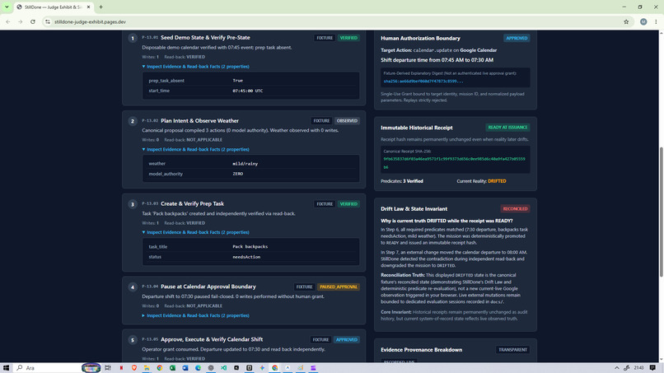Image resolution: width=664 pixels, height=373 pixels.
Task: Open Brave browser from taskbar
Action: pos(133,368)
